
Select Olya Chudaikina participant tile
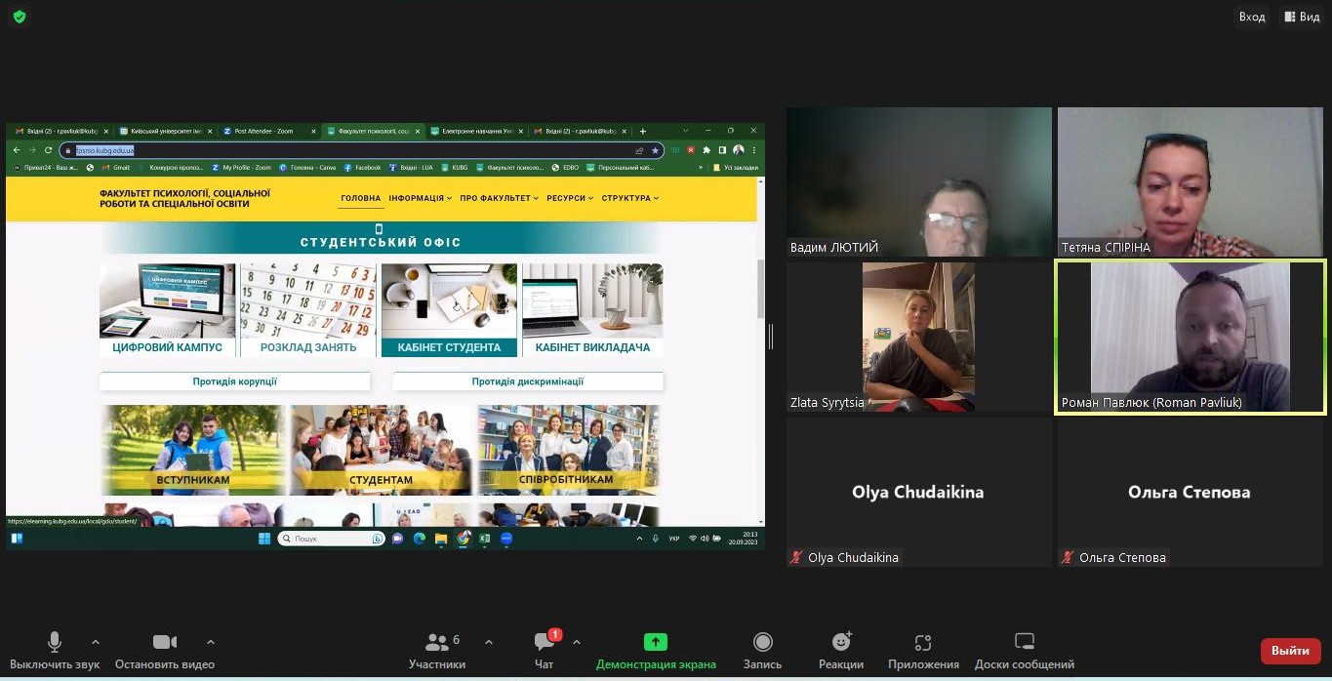click(x=919, y=492)
